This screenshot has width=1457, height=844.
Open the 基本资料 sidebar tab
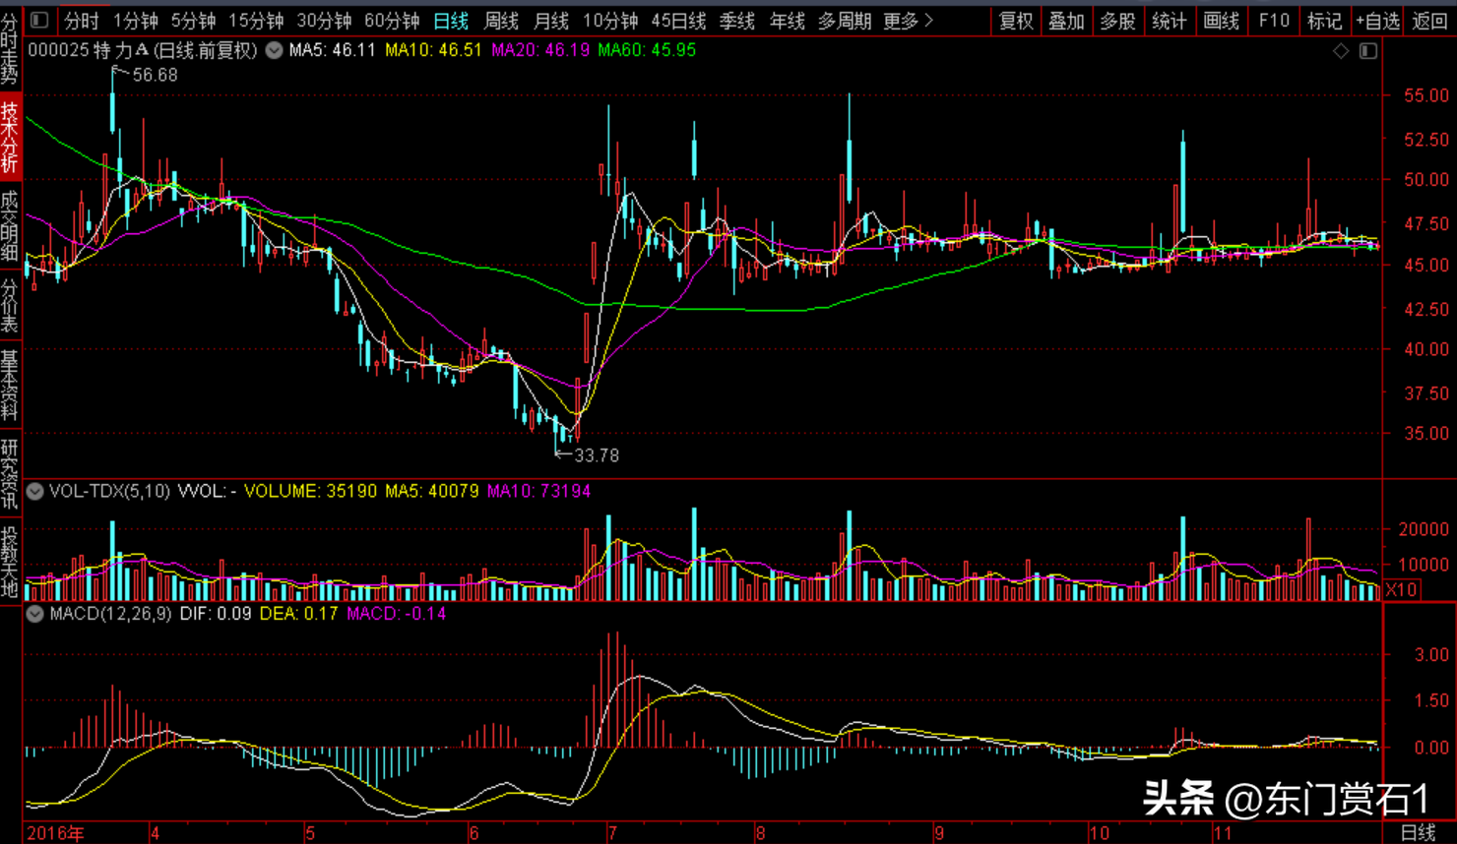tap(10, 384)
